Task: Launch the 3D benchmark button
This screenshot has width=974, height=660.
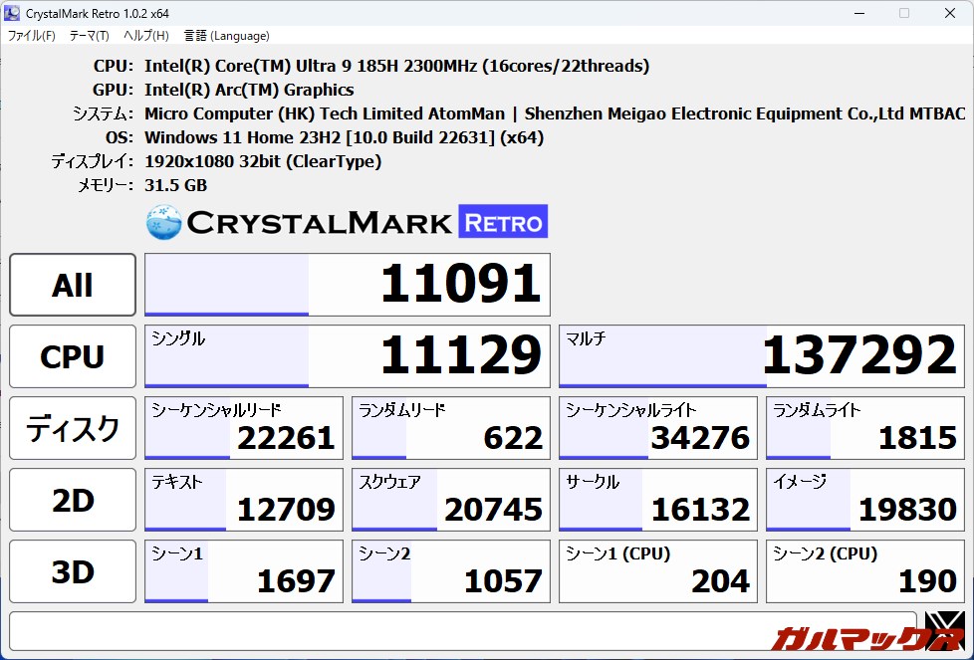Action: (73, 571)
